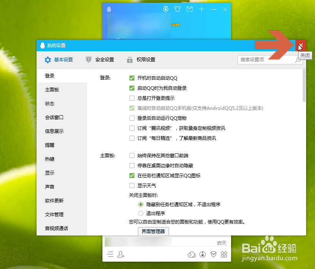Switch to the 权限设置 tab

[x=141, y=60]
